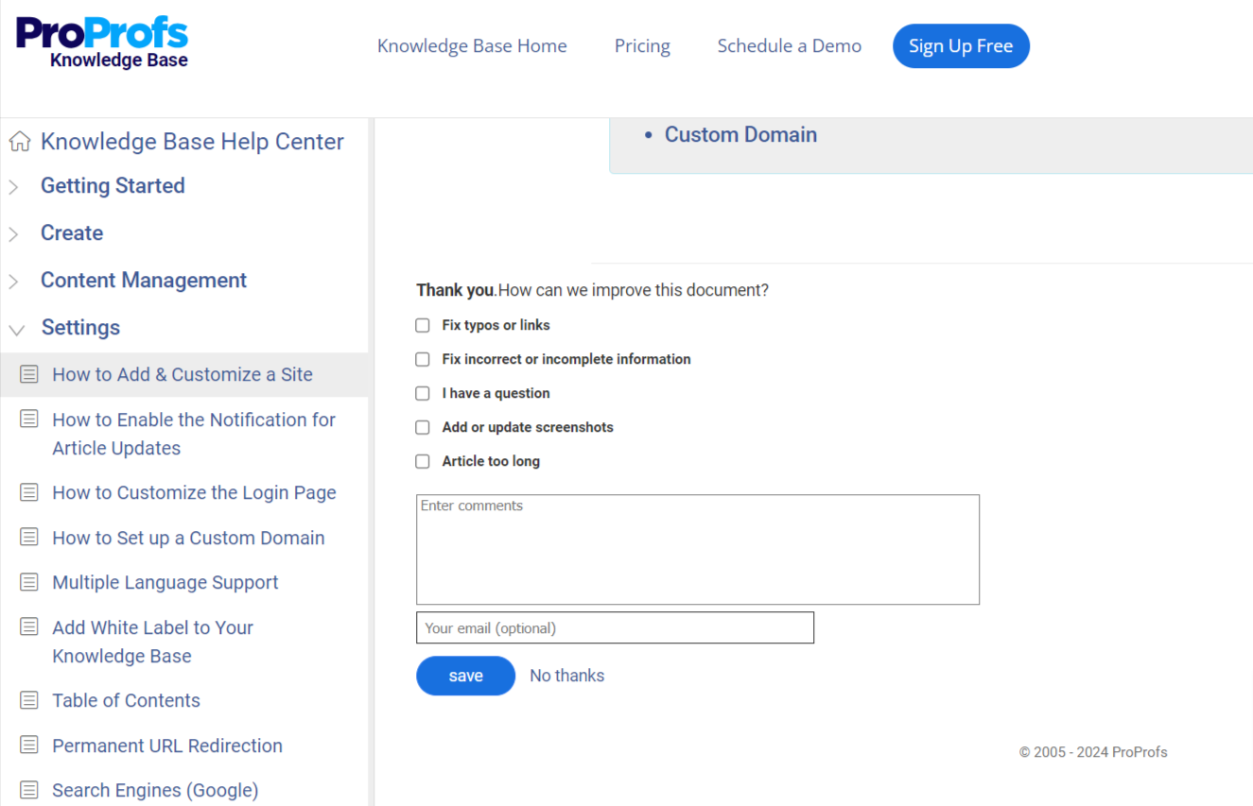
Task: Click document icon next to Add White Label
Action: pos(29,626)
